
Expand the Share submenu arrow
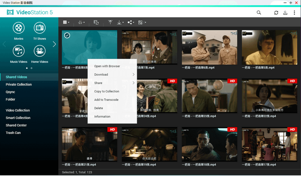point(134,83)
